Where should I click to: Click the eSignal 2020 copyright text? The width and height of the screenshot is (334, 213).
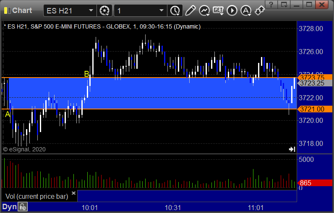coord(24,149)
